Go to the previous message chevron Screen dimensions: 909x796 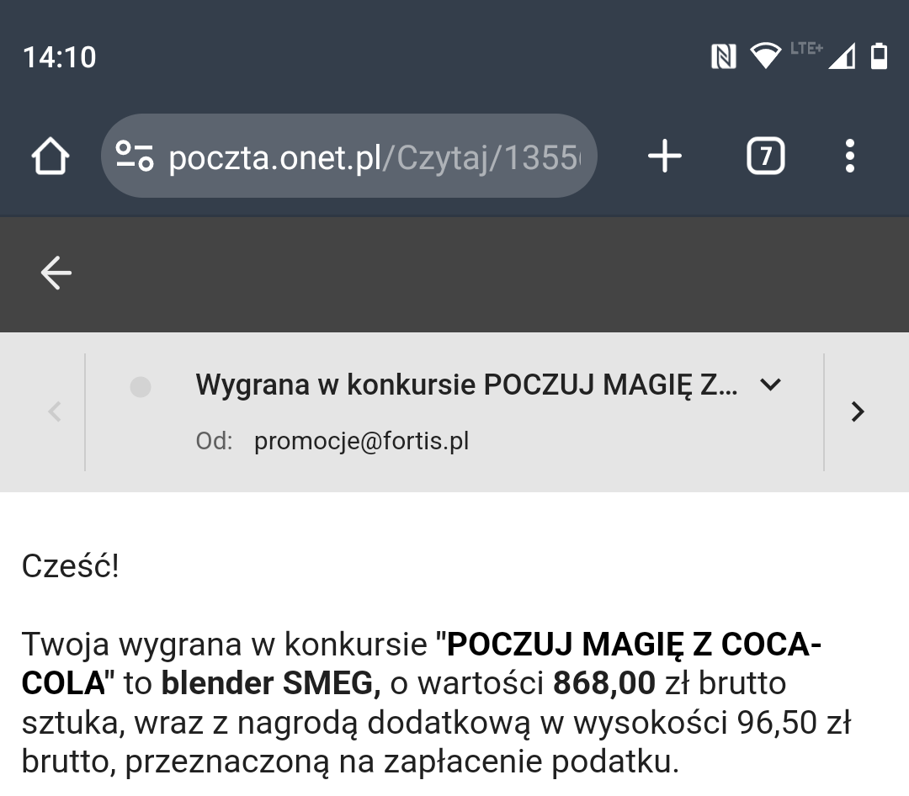pos(55,411)
